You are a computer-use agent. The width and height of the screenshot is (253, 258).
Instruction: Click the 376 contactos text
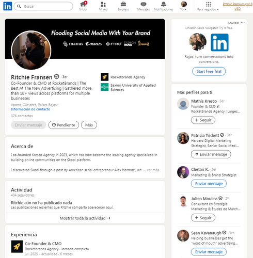(x=22, y=116)
